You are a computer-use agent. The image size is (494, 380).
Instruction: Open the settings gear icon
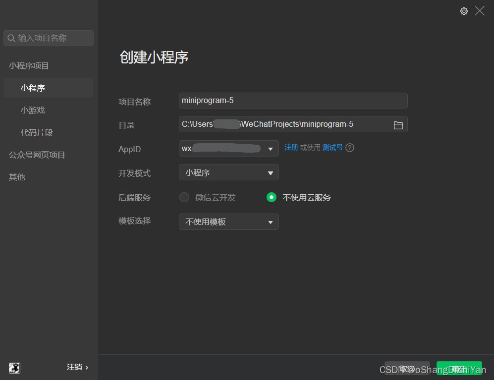464,11
